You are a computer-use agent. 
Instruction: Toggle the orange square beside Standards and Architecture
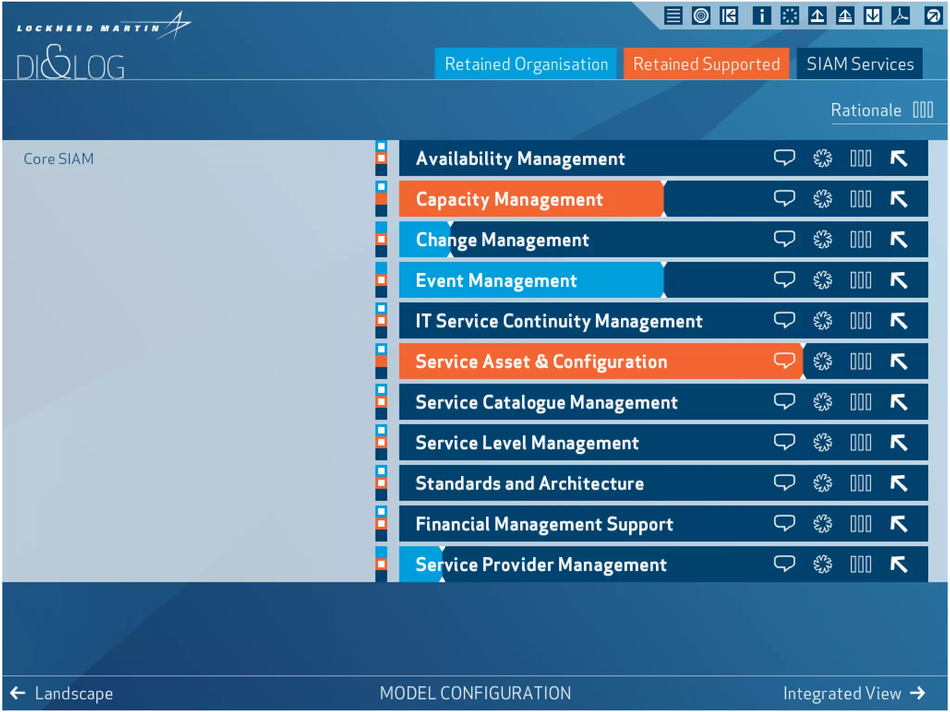point(381,483)
